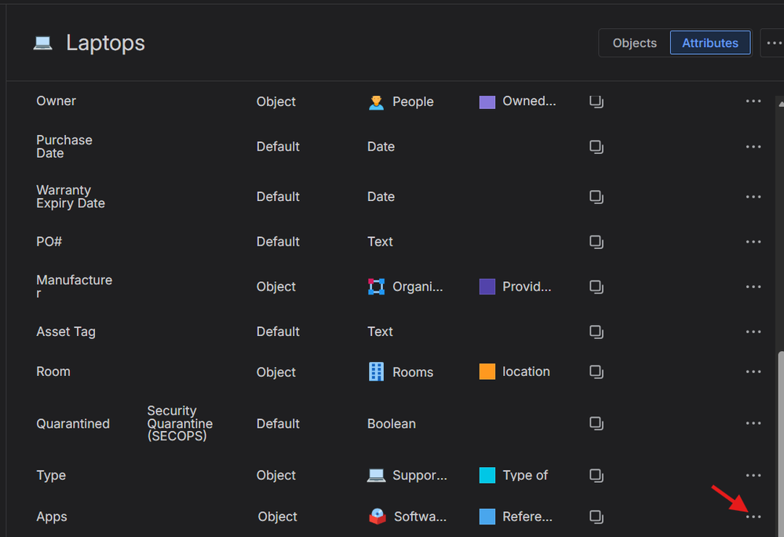The width and height of the screenshot is (784, 537).
Task: Select the Attributes tab
Action: (709, 43)
